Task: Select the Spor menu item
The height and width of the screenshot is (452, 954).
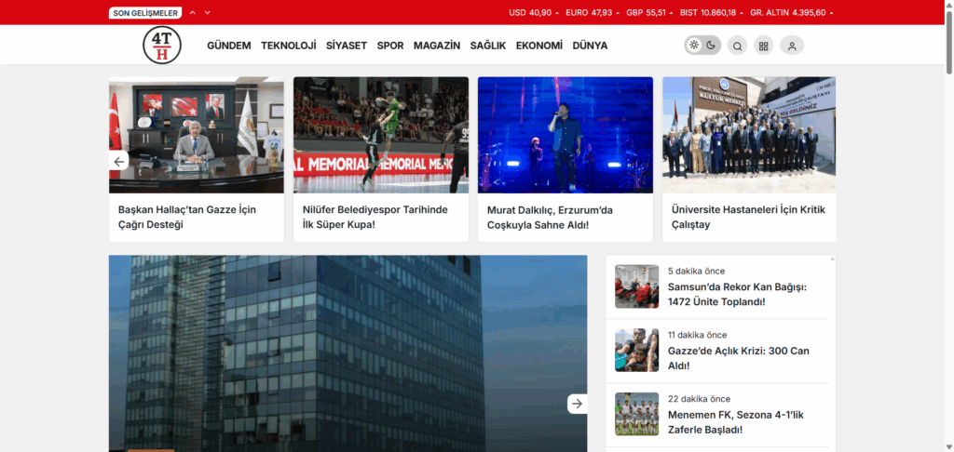Action: click(x=390, y=46)
